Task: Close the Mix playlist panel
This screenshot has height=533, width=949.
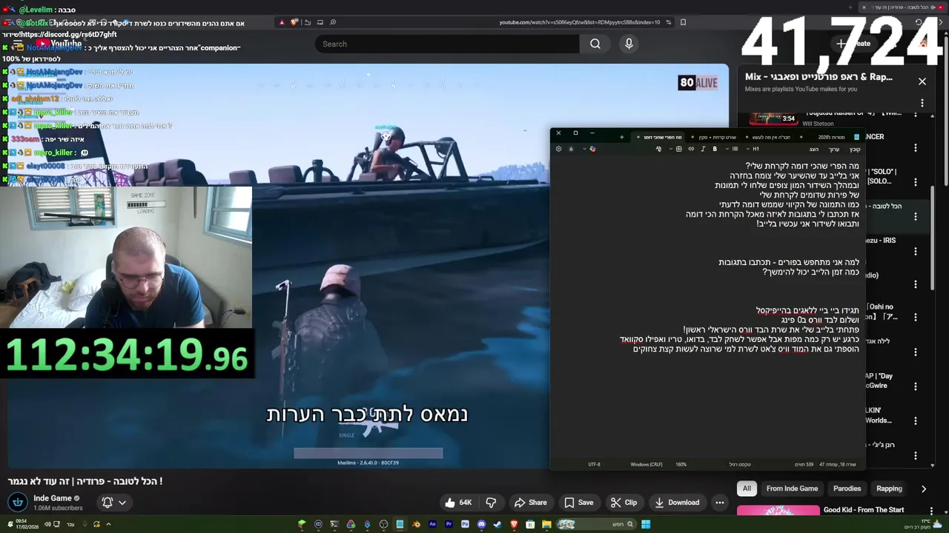Action: [x=922, y=81]
